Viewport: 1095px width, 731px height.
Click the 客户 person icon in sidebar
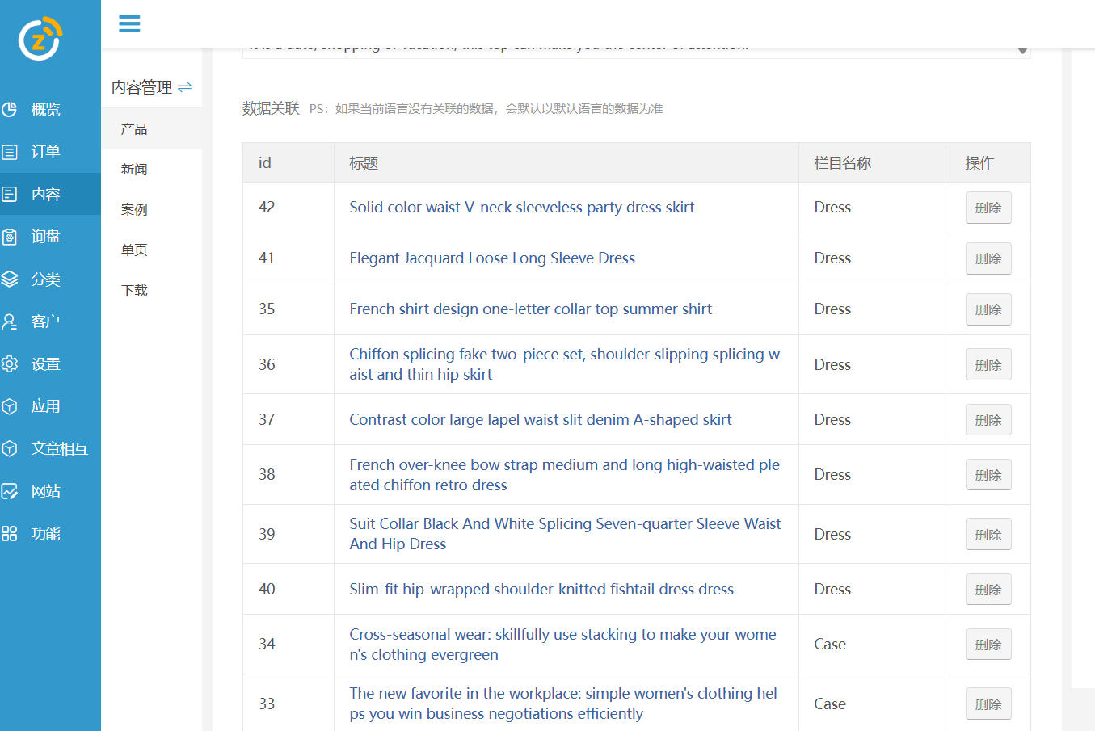(10, 321)
